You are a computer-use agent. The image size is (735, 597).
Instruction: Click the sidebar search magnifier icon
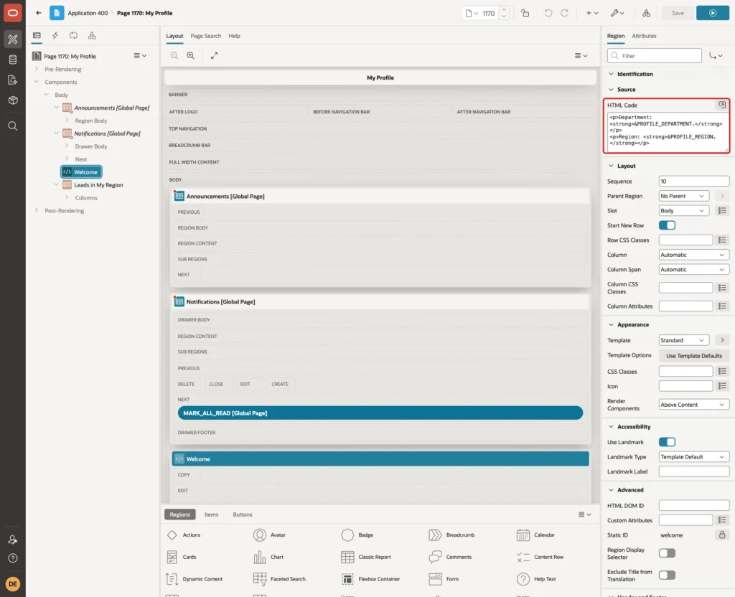click(13, 126)
